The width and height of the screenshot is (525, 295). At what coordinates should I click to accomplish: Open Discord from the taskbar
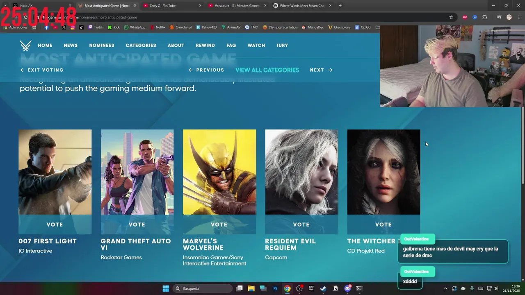point(347,288)
